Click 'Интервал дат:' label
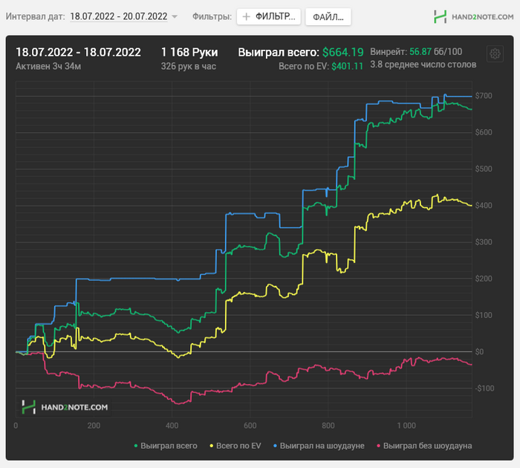Viewport: 520px width, 468px height. tap(35, 16)
